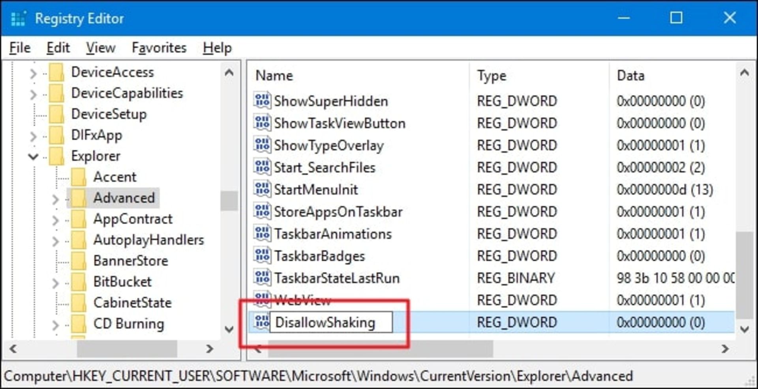
Task: Select the BannerStore key label
Action: (131, 261)
